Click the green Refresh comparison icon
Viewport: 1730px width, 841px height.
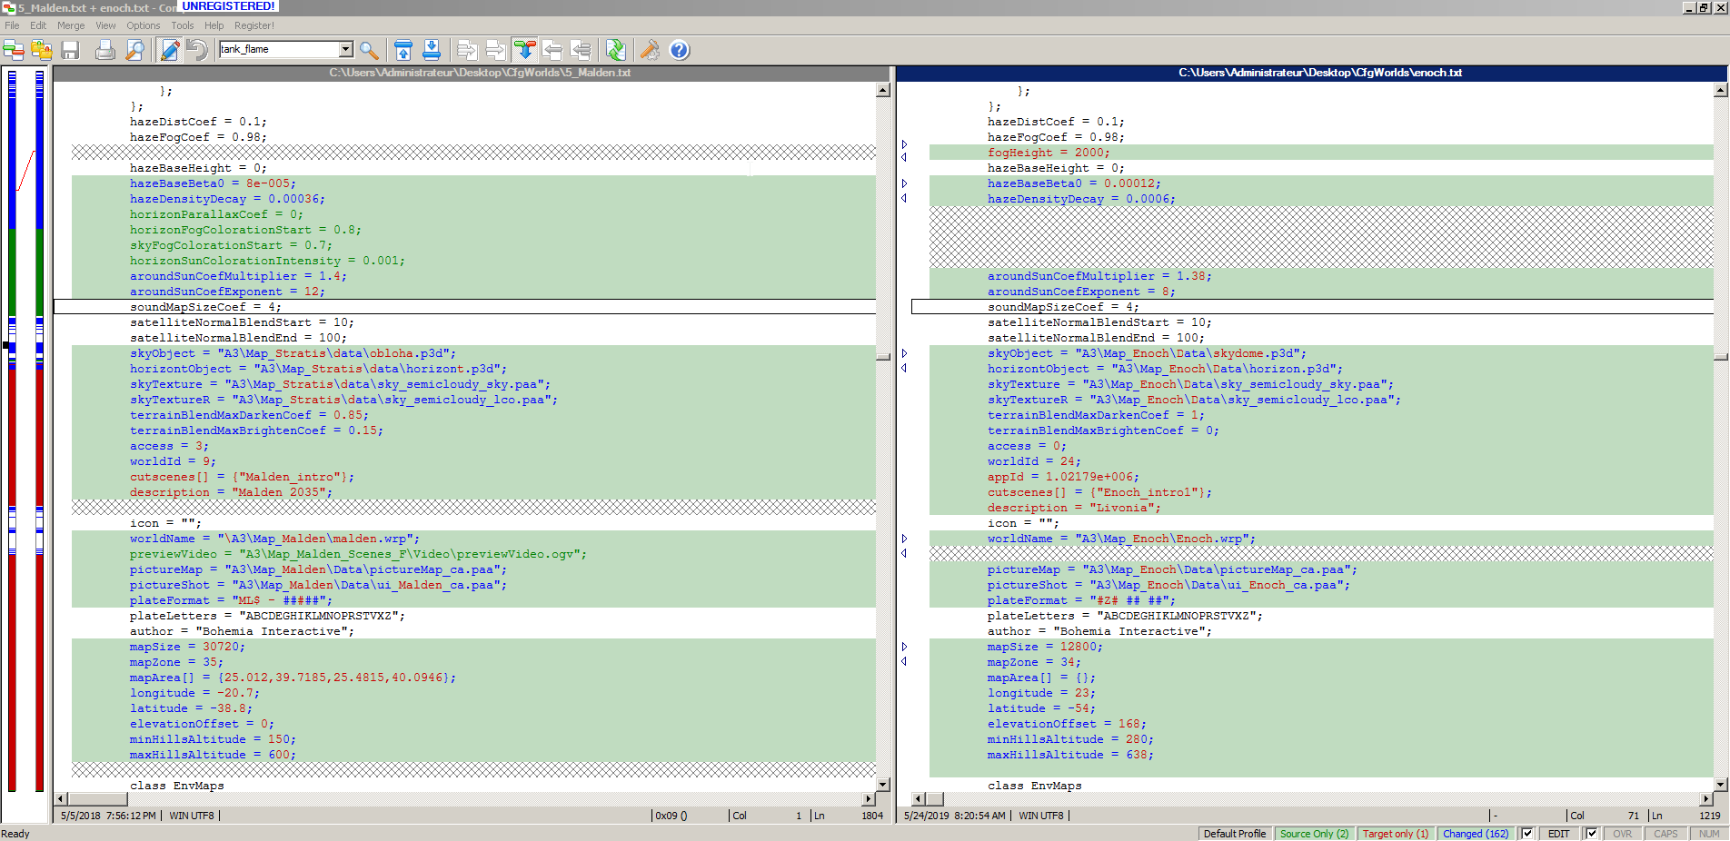coord(615,50)
